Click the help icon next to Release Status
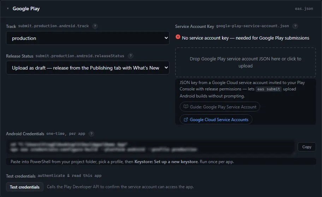The image size is (322, 197). (130, 56)
